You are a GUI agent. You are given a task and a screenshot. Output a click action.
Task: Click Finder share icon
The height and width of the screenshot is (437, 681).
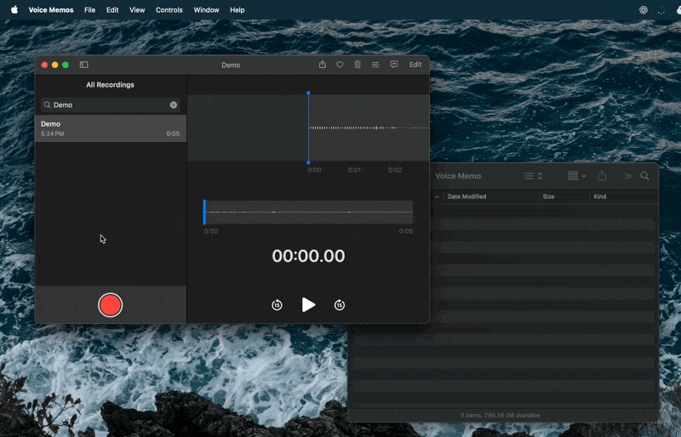[x=602, y=176]
